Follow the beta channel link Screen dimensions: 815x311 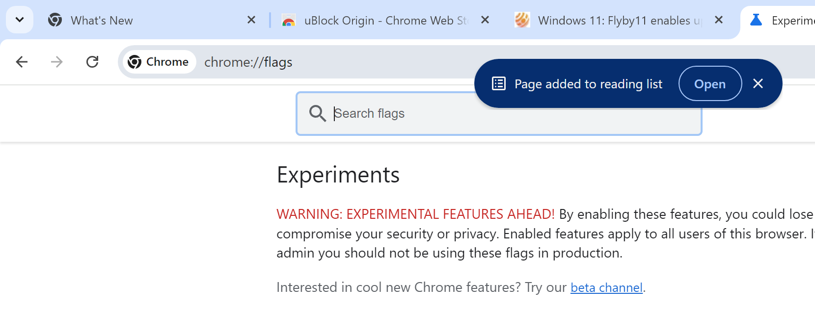tap(606, 287)
